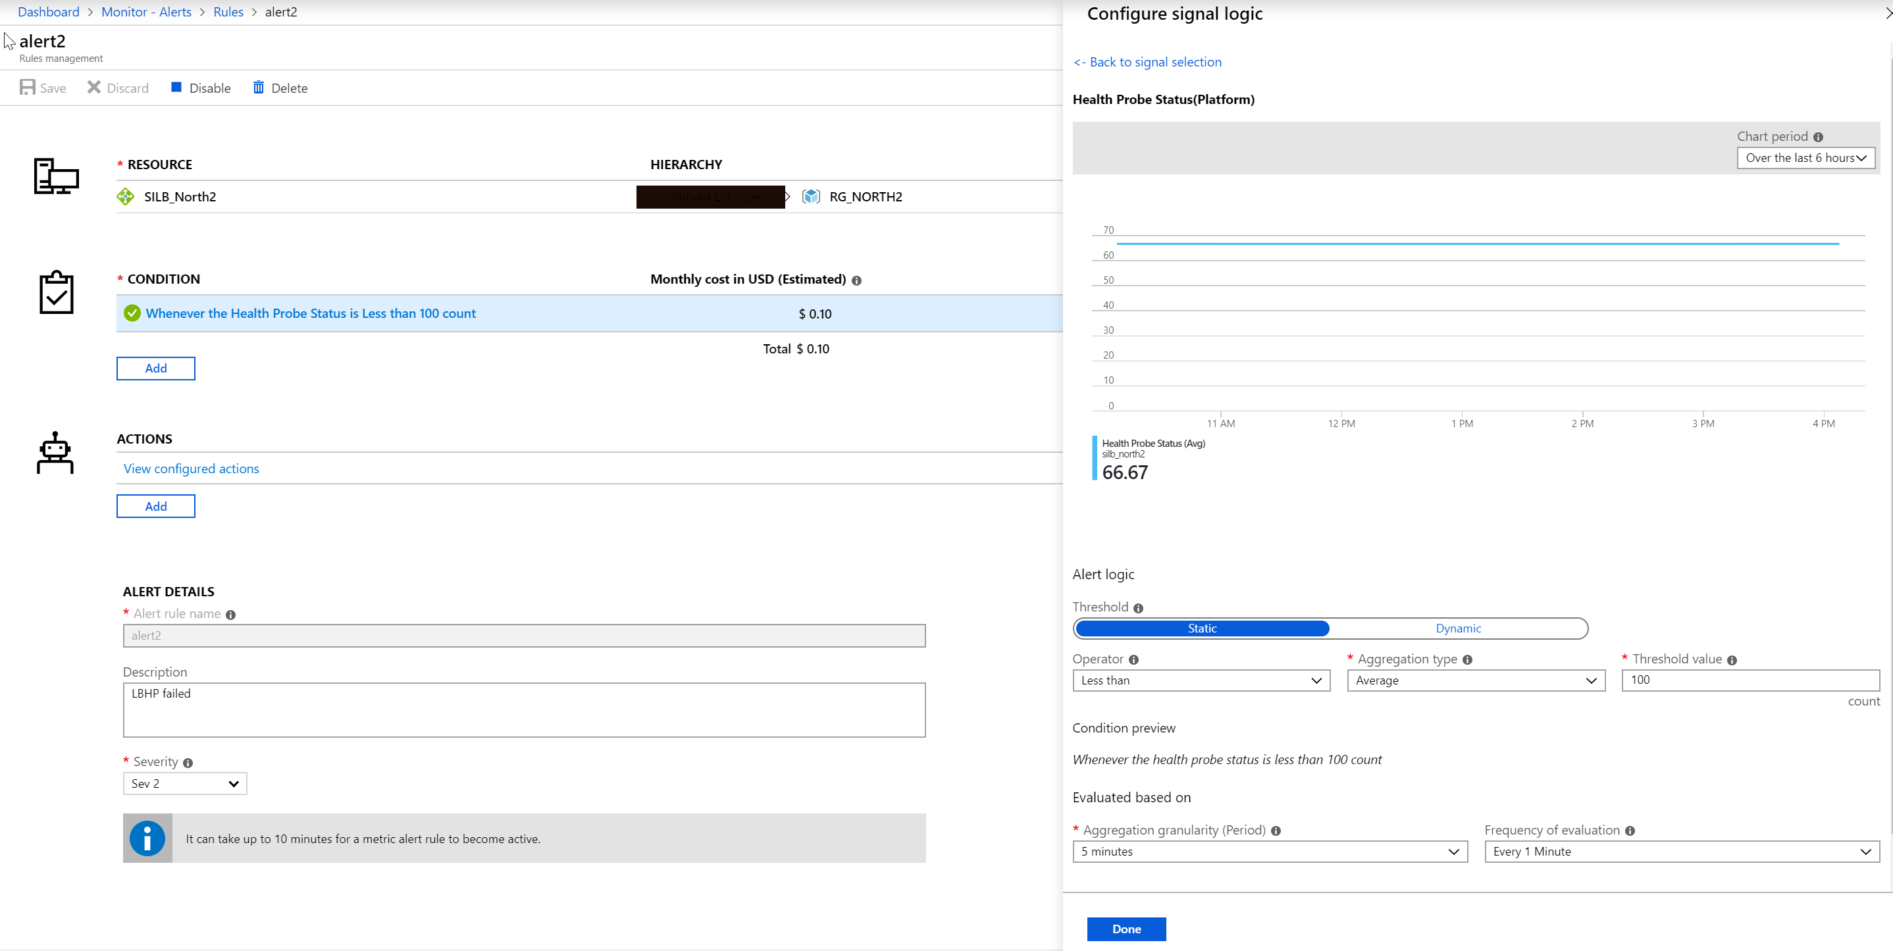Go to Monitor - Alerts breadcrumb
The image size is (1893, 951).
(x=146, y=12)
